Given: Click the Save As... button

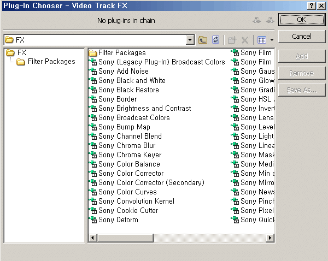Looking at the screenshot, I should [302, 90].
